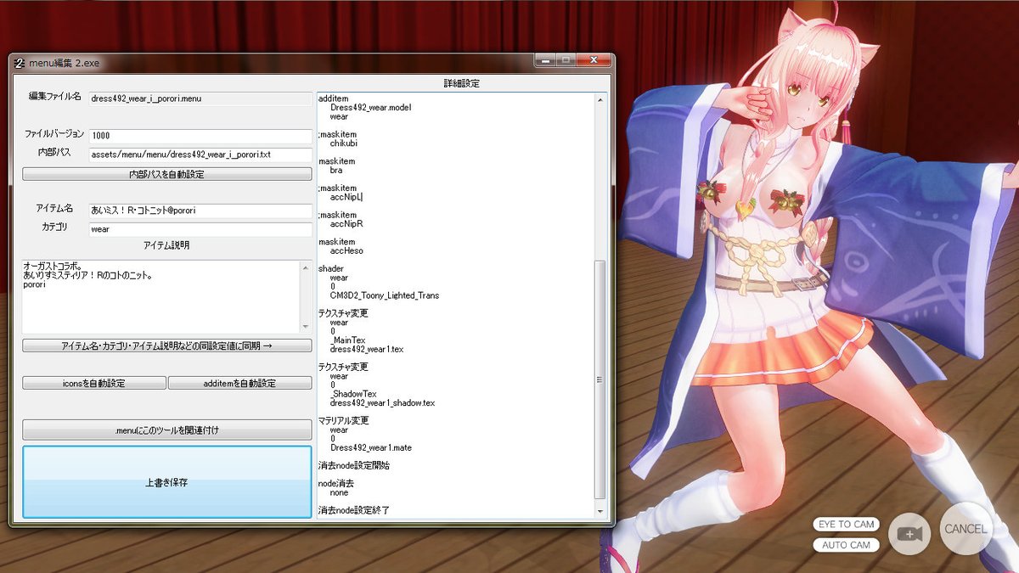
Task: Click the アイテム名 input field
Action: point(201,210)
